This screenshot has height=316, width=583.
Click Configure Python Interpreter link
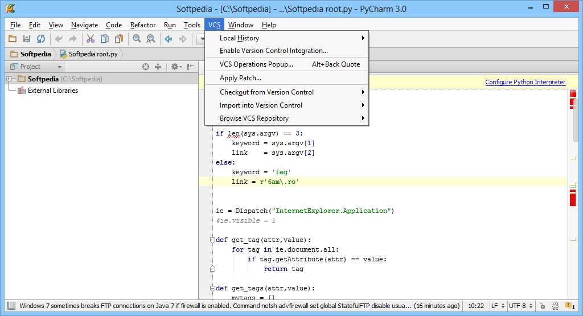pyautogui.click(x=525, y=82)
